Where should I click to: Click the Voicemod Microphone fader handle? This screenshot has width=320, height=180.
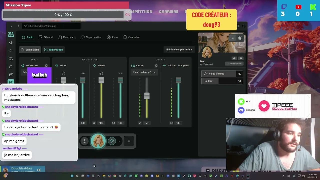tap(178, 80)
